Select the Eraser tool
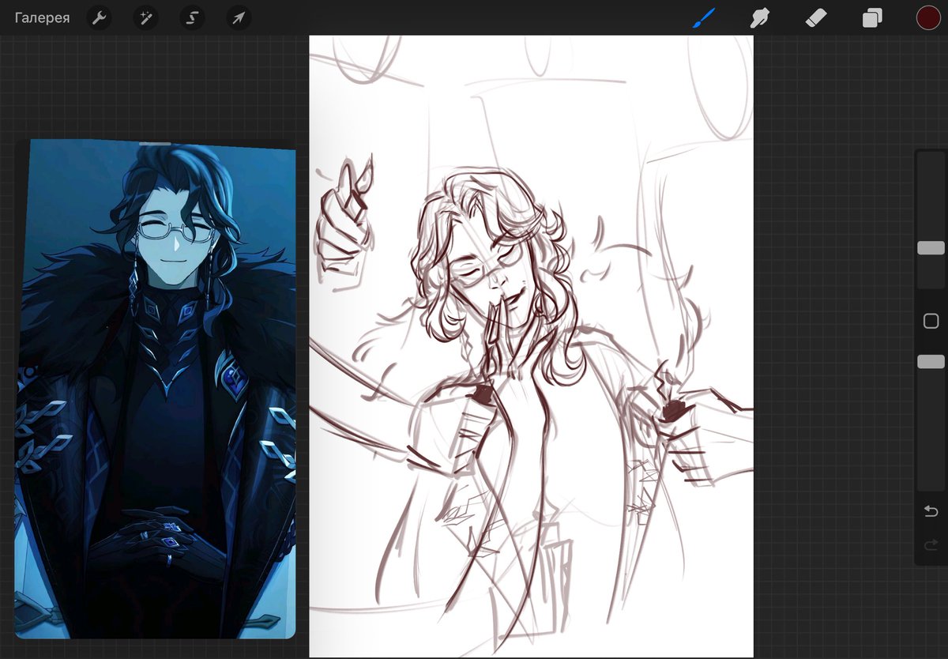 pyautogui.click(x=816, y=17)
